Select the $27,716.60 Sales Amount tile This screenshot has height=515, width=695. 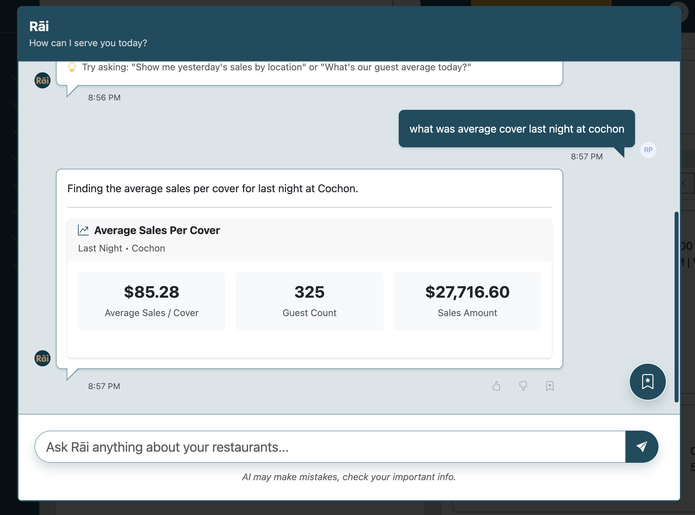(467, 301)
